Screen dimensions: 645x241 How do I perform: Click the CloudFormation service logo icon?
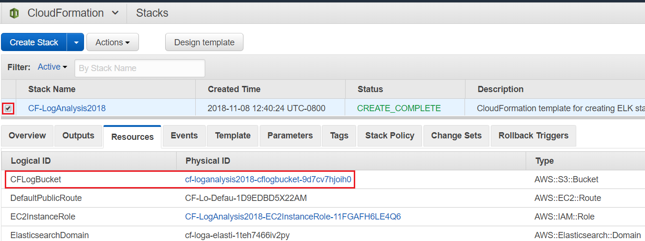pos(14,13)
